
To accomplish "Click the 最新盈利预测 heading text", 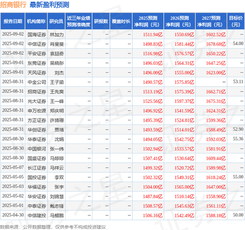I will tap(49, 5).
